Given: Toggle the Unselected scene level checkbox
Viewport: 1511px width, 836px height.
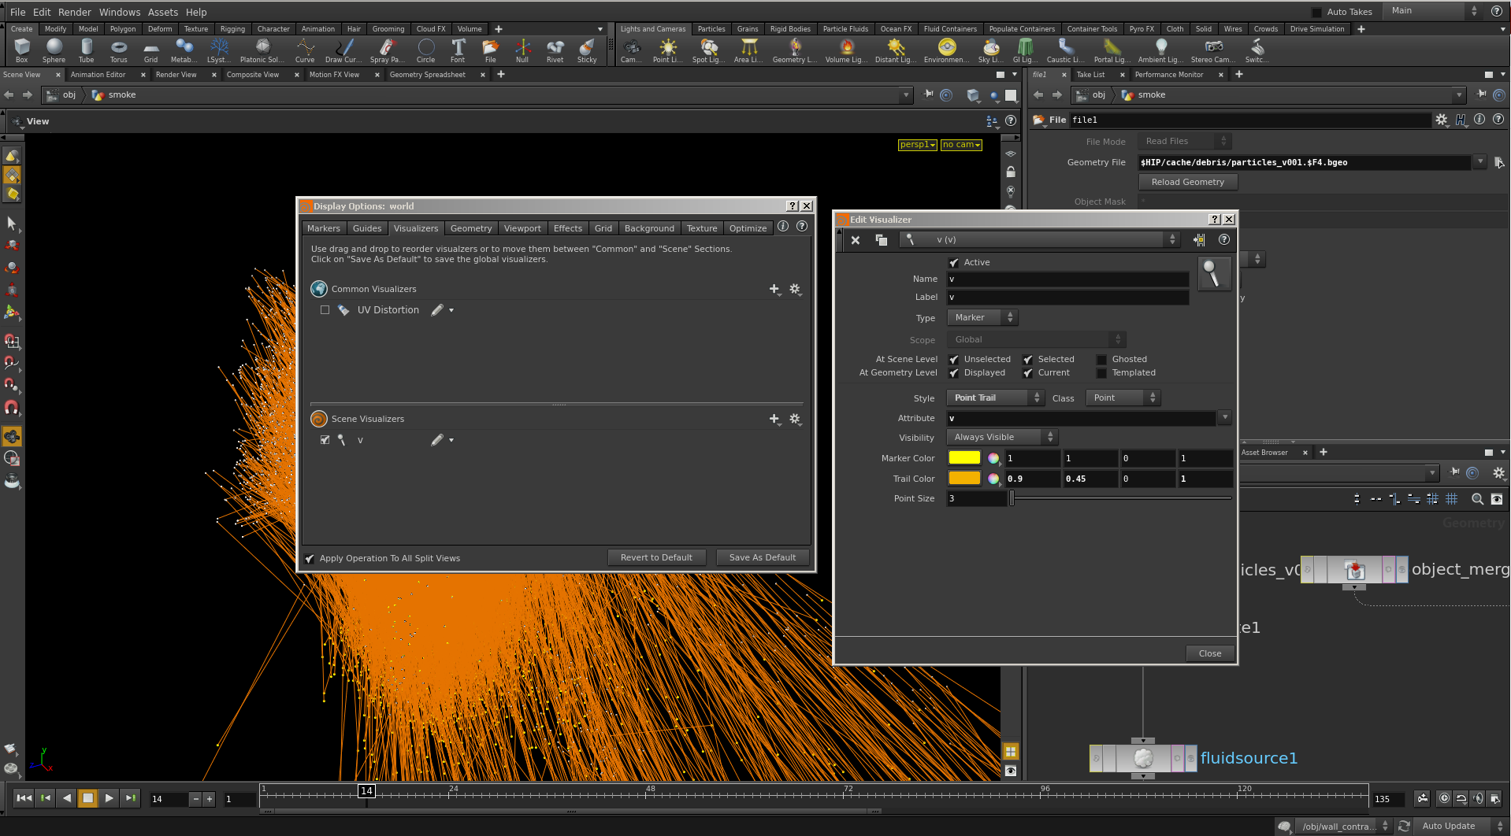Looking at the screenshot, I should click(954, 360).
